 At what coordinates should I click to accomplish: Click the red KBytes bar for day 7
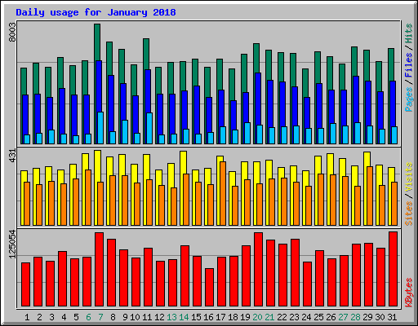99,269
